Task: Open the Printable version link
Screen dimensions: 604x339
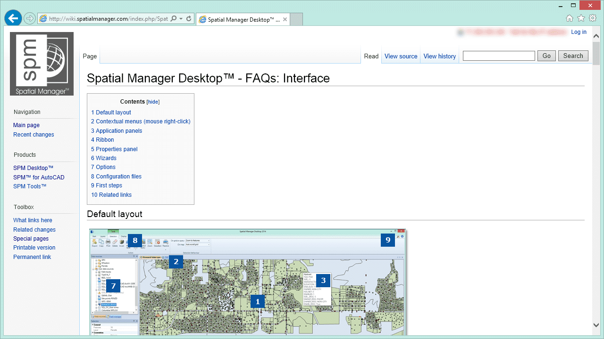Action: [x=34, y=248]
